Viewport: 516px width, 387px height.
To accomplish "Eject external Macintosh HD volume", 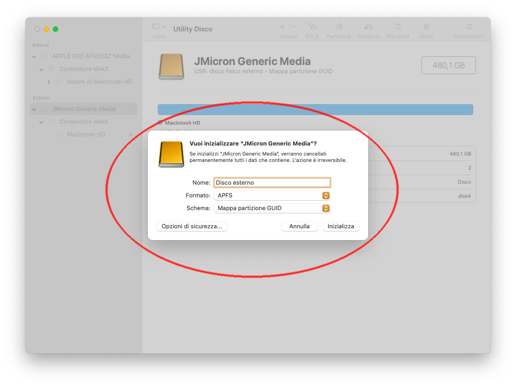I will [130, 134].
